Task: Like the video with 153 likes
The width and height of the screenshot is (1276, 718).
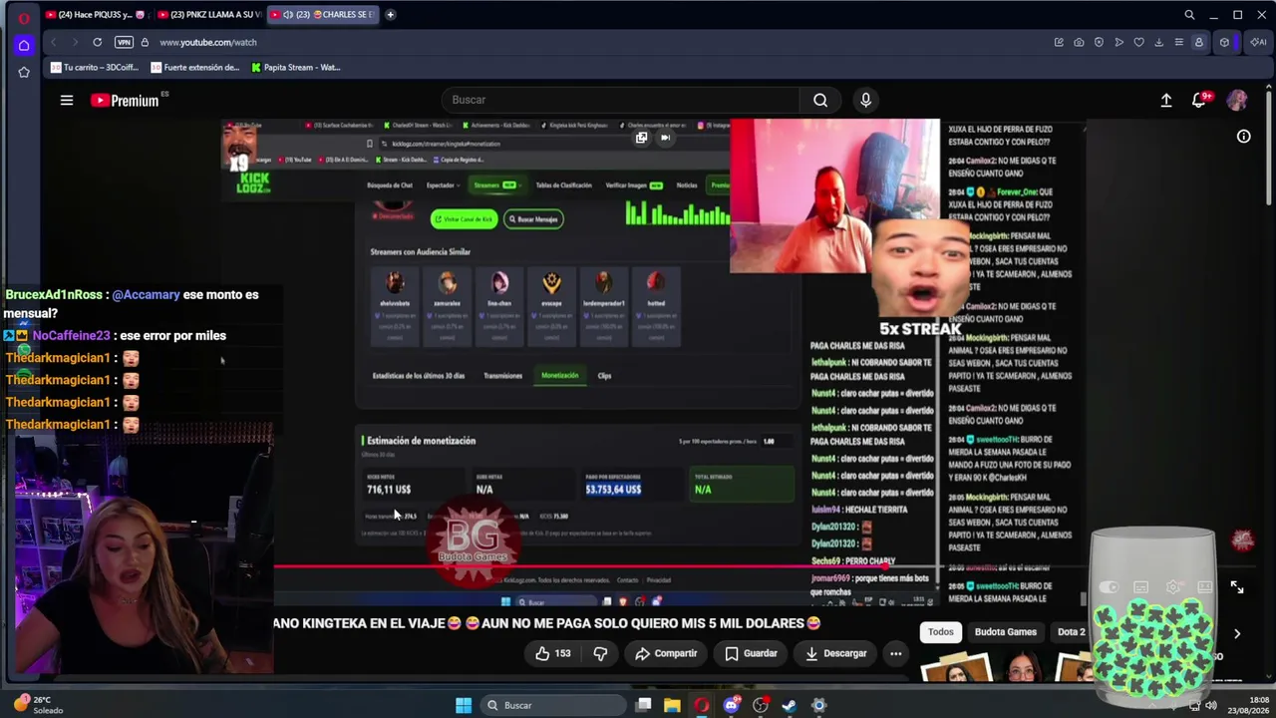Action: pos(552,653)
